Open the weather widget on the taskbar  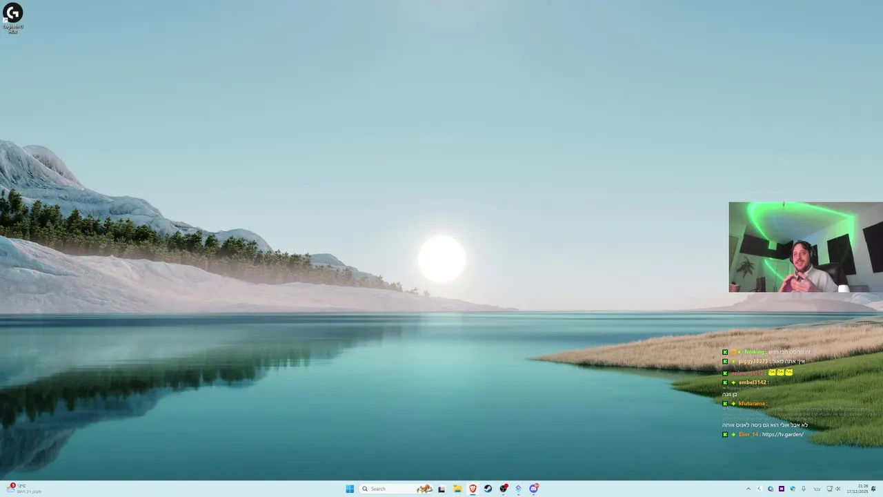(24, 489)
